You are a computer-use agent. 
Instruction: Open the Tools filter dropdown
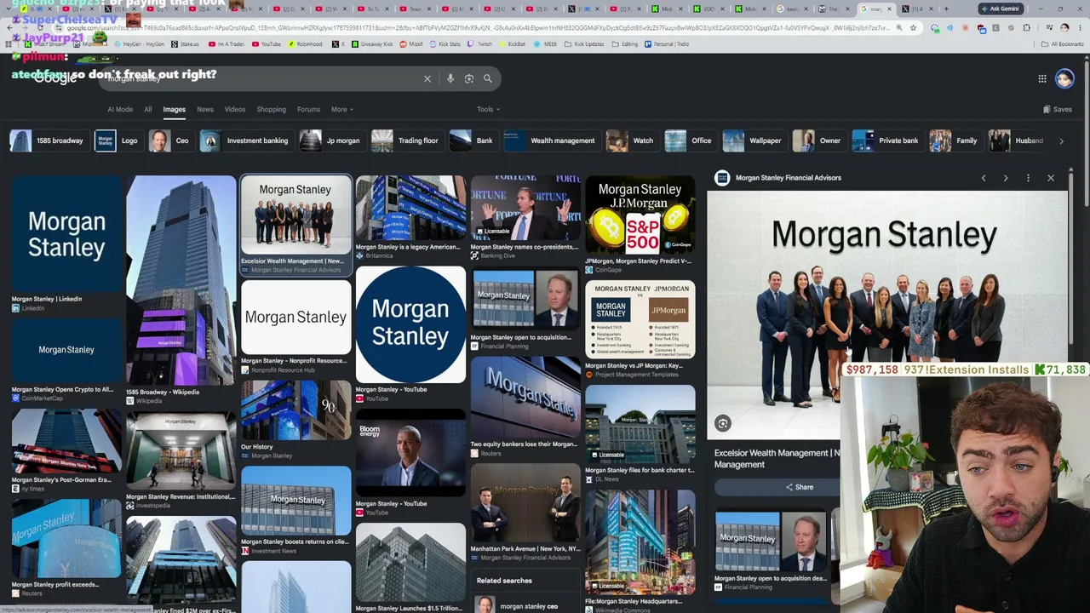[x=488, y=109]
